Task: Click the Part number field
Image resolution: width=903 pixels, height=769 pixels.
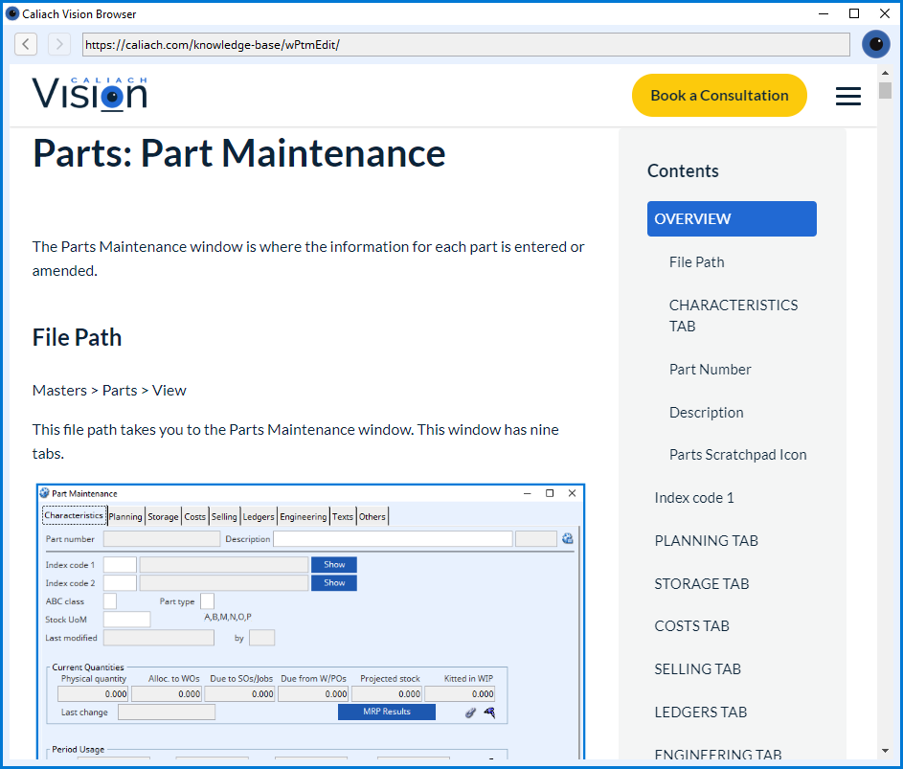Action: click(162, 538)
